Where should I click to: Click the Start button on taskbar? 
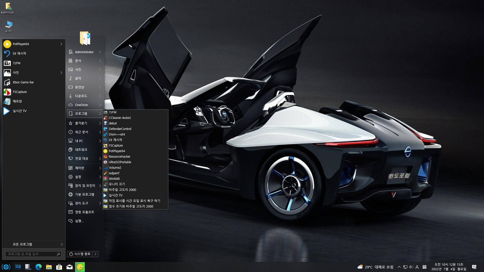[x=6, y=267]
